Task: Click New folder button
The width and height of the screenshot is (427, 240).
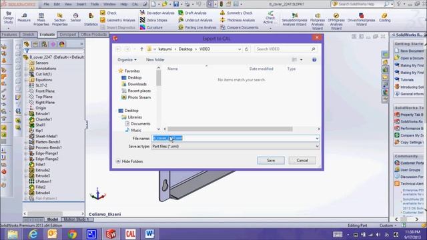Action: (x=155, y=59)
